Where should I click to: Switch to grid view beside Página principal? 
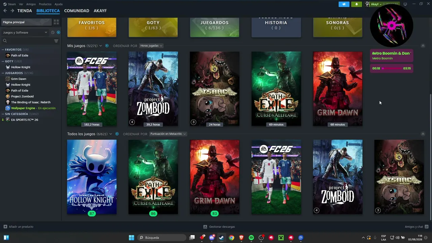[x=56, y=22]
